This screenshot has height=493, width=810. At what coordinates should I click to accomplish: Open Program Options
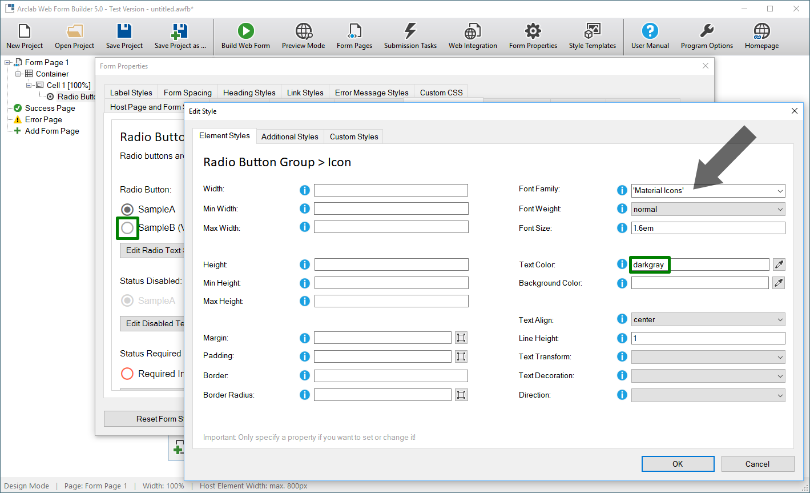click(x=707, y=35)
